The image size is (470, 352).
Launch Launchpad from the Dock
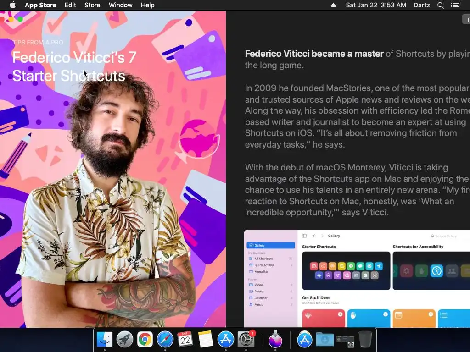click(x=125, y=340)
